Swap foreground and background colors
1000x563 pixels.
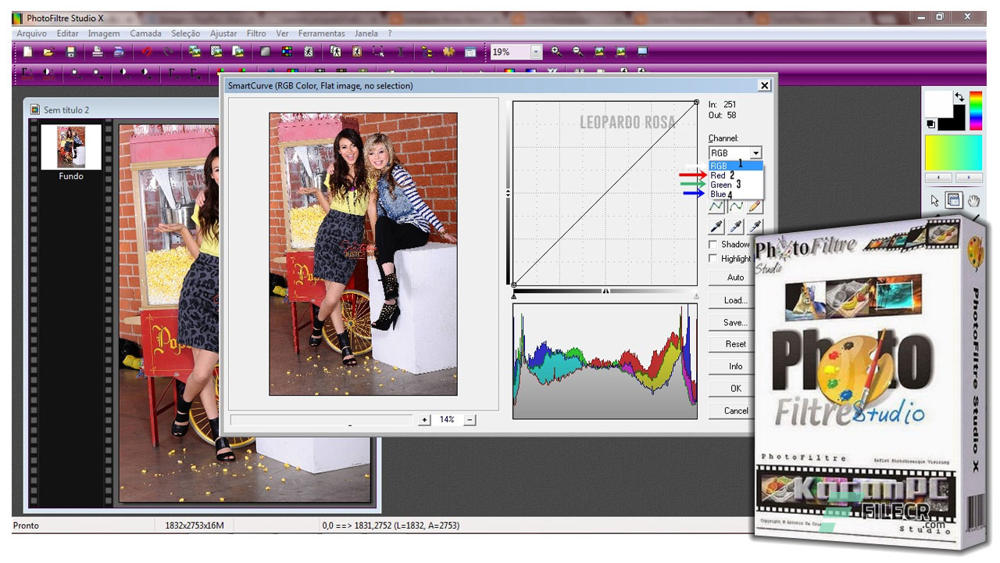[x=960, y=98]
